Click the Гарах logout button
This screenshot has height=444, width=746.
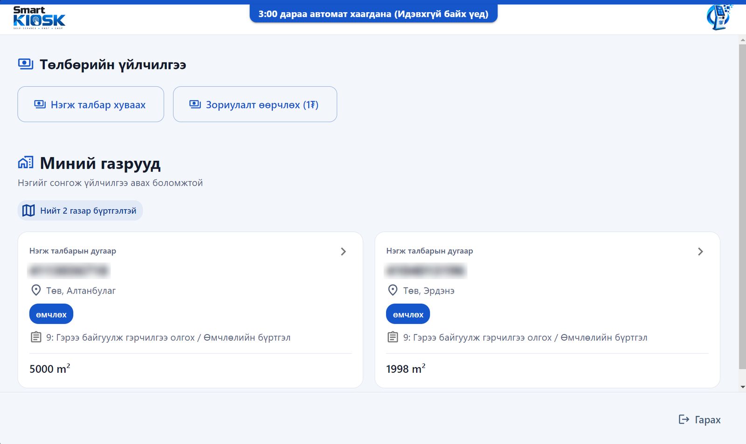pyautogui.click(x=699, y=420)
